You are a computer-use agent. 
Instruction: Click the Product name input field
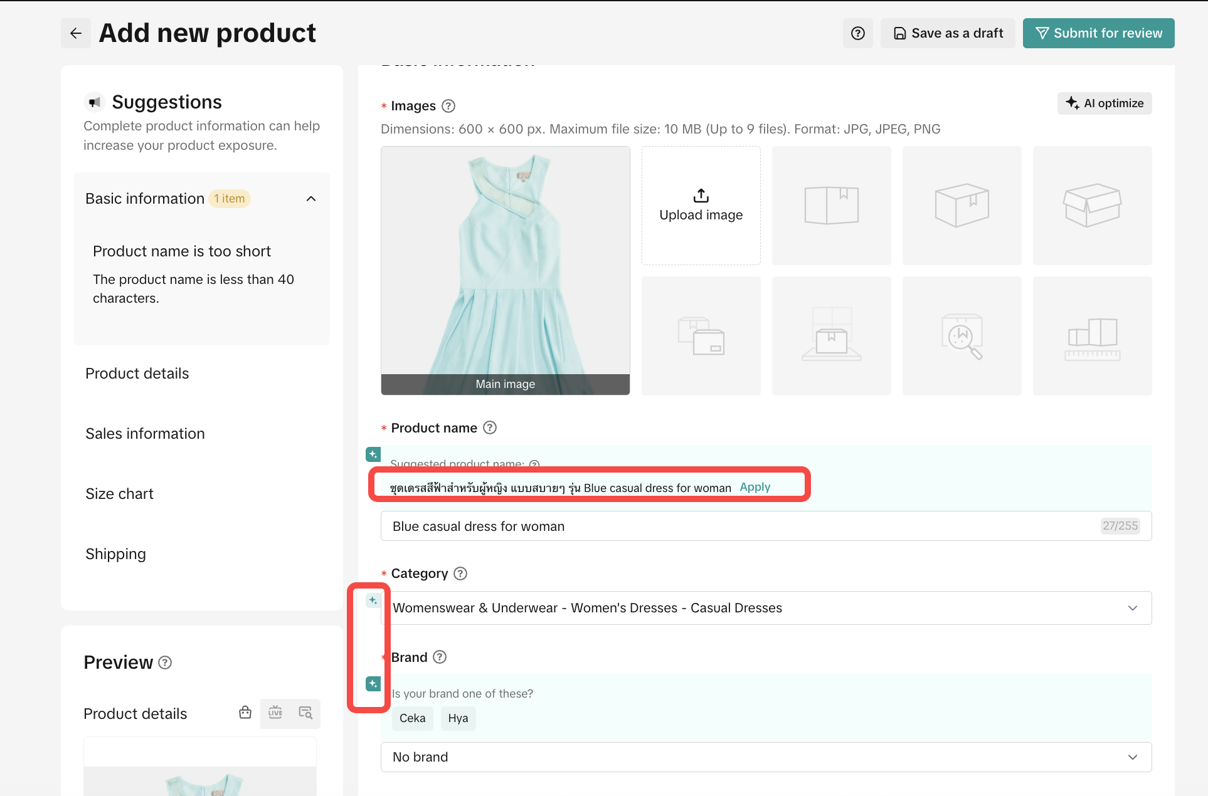[740, 526]
